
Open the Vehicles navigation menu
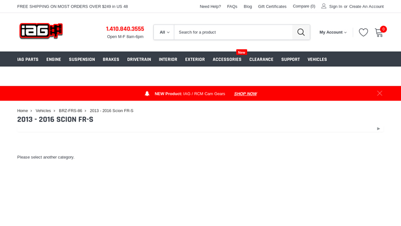click(x=317, y=59)
